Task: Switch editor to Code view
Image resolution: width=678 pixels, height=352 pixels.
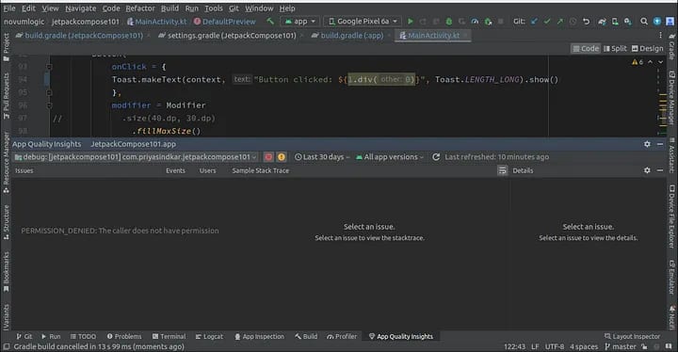Action: coord(586,48)
